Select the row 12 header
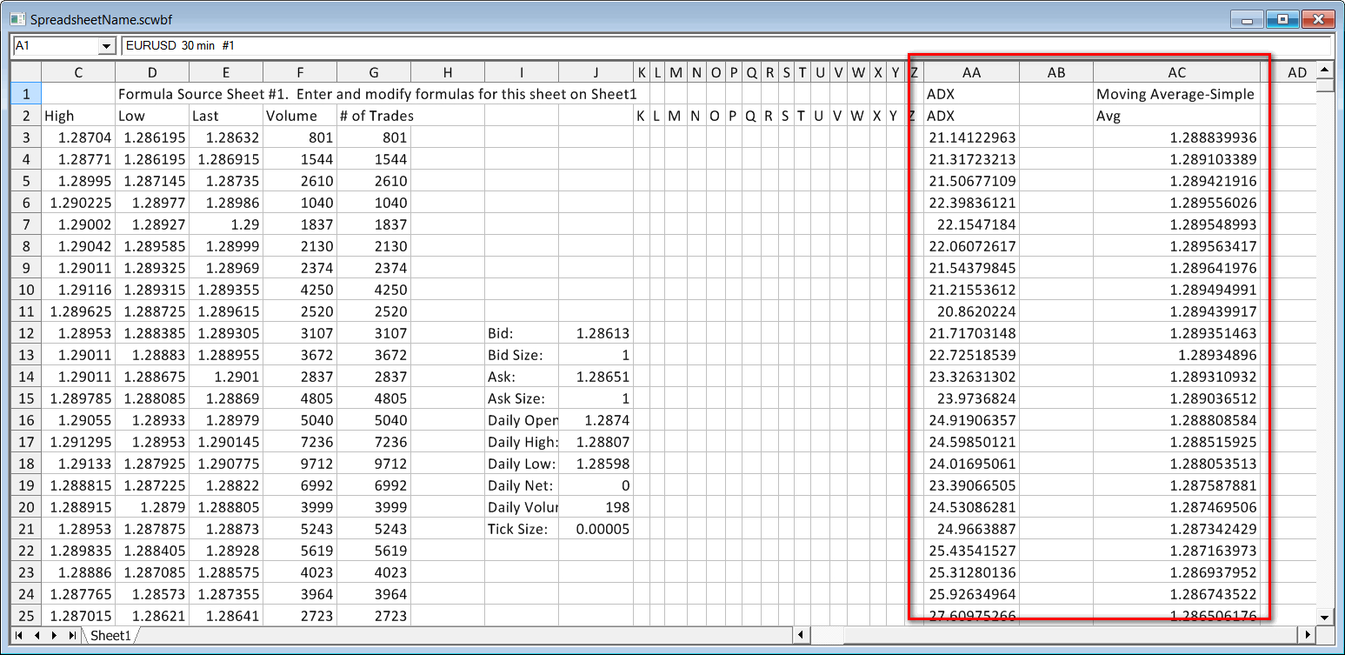Image resolution: width=1345 pixels, height=655 pixels. pos(26,333)
